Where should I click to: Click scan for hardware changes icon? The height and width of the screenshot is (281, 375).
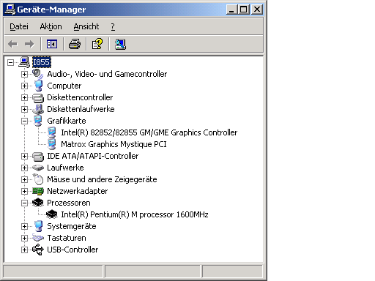120,44
